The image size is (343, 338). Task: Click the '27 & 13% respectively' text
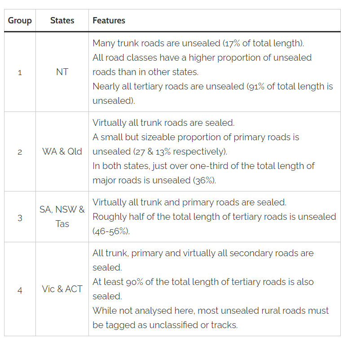coord(180,151)
